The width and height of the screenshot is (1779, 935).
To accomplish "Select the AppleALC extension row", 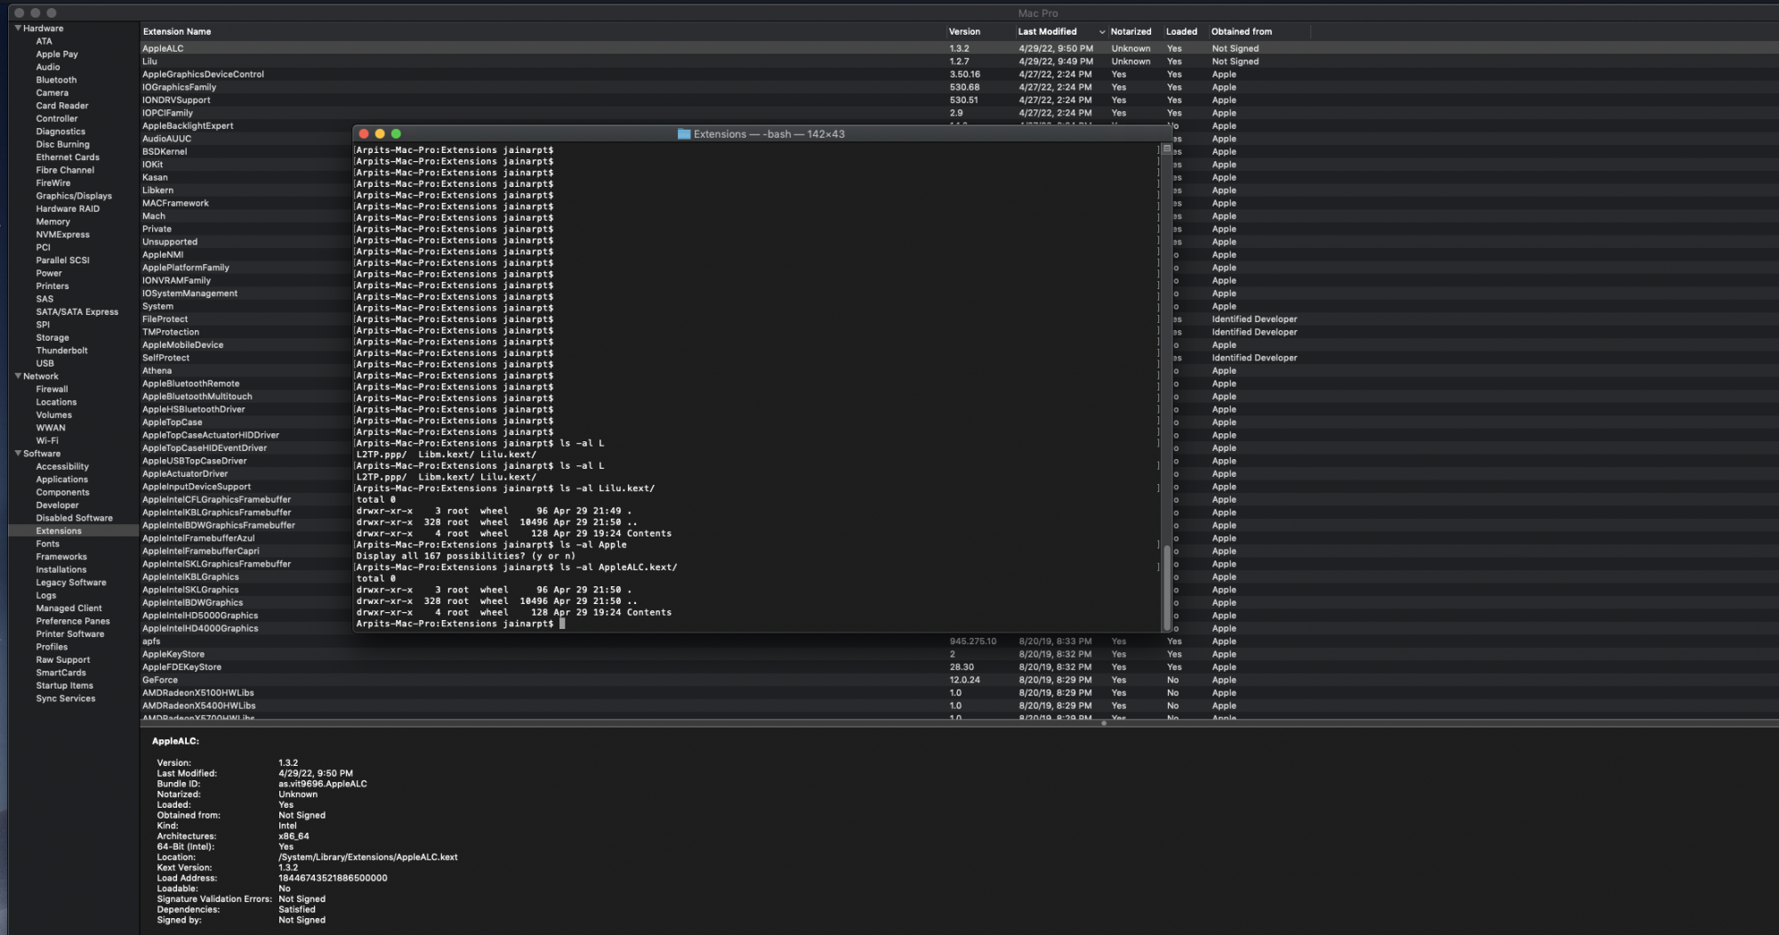I will [x=959, y=49].
